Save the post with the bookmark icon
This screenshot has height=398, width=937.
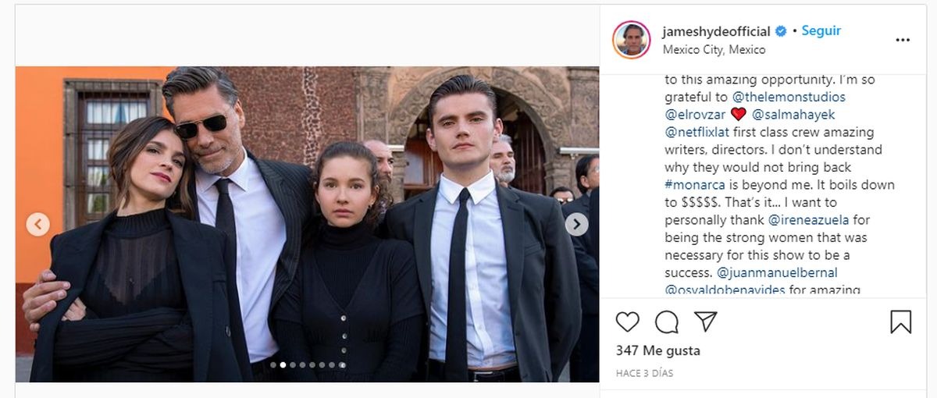tap(900, 322)
